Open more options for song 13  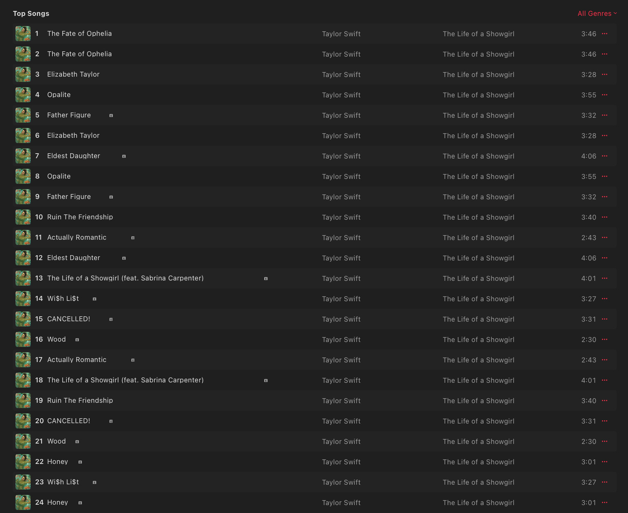(605, 278)
